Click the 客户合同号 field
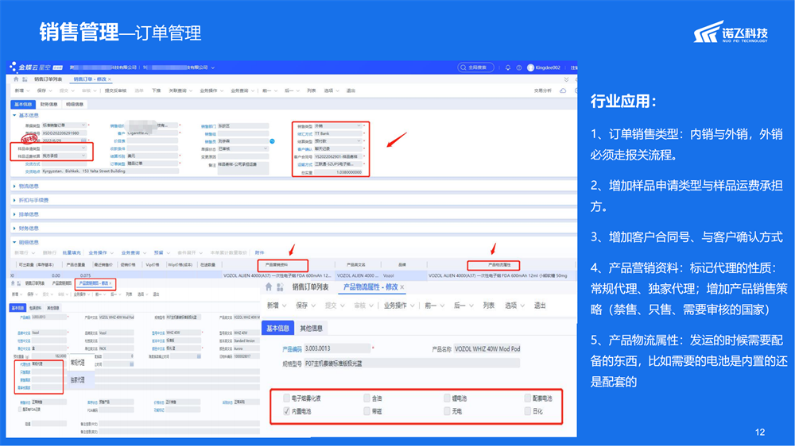The width and height of the screenshot is (795, 446). point(338,157)
